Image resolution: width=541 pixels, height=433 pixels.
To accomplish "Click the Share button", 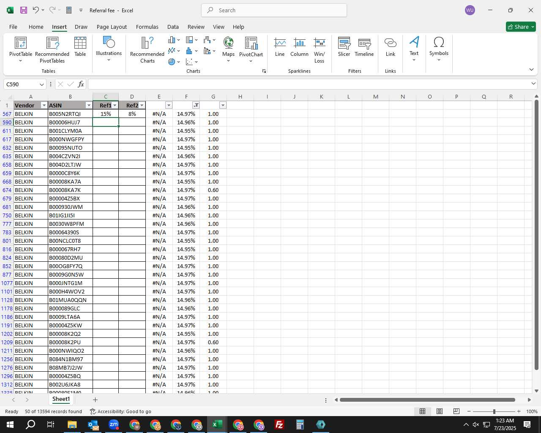I will coord(521,27).
